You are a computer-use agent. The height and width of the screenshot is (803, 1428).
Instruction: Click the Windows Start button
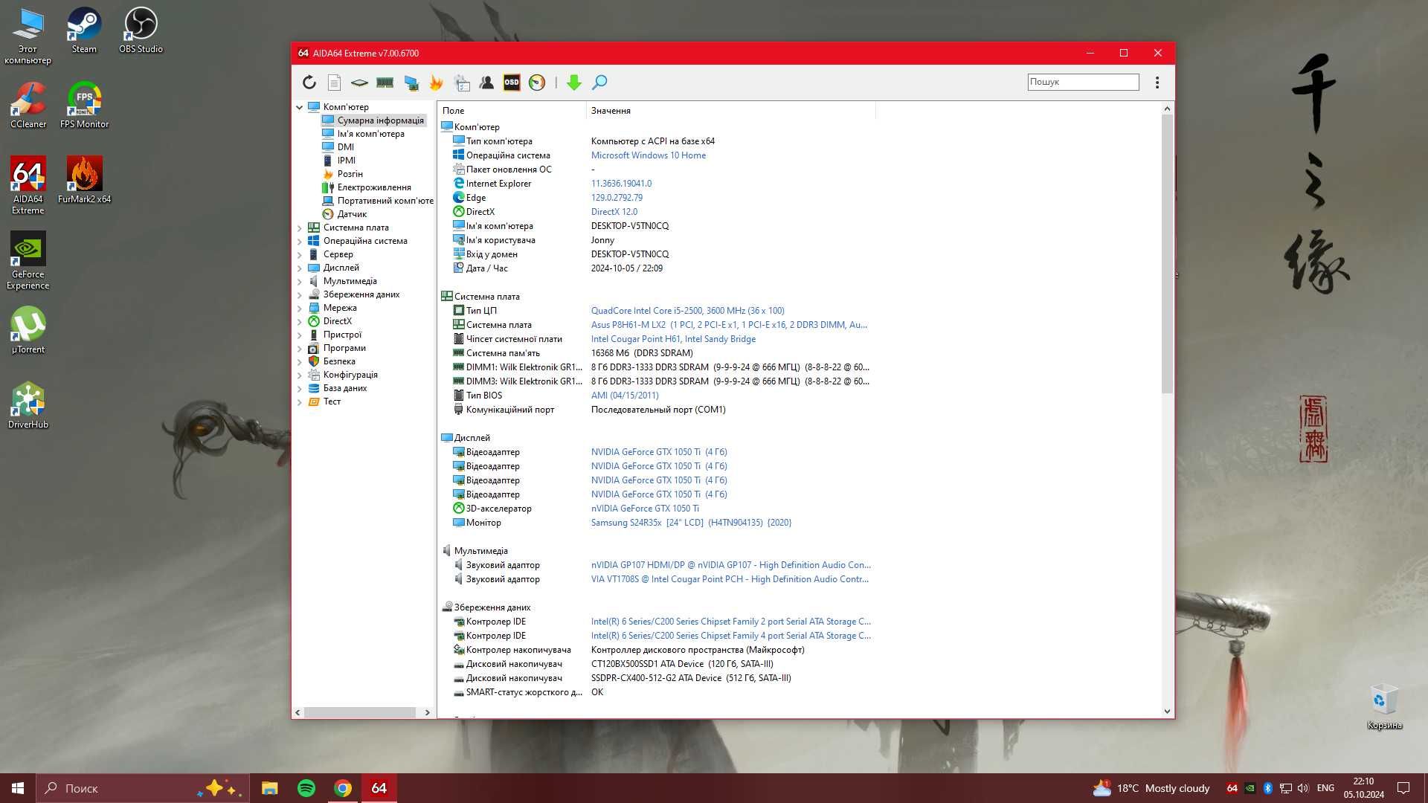pos(18,788)
